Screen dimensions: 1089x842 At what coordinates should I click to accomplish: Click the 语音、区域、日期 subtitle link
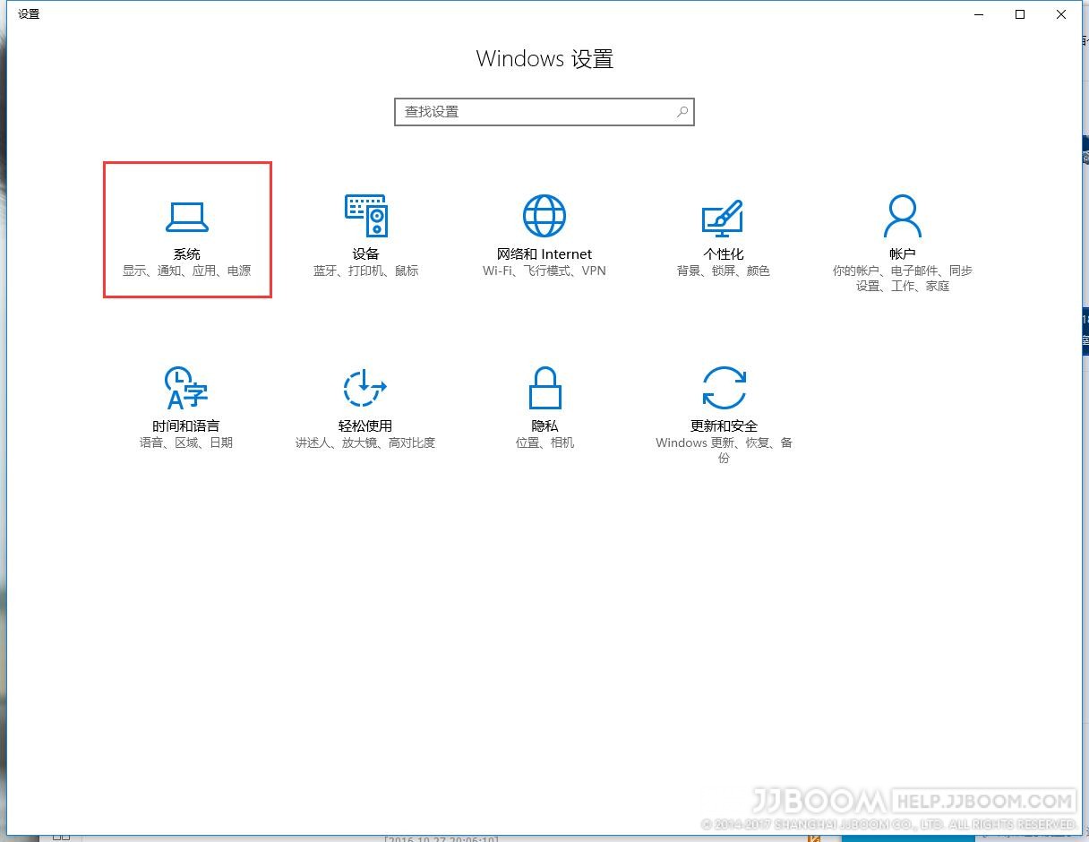pyautogui.click(x=185, y=442)
